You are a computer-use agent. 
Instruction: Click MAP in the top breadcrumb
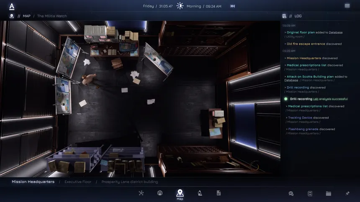[27, 16]
